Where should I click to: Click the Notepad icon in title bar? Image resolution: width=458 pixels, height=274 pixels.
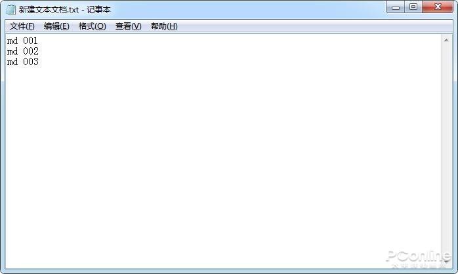click(10, 10)
